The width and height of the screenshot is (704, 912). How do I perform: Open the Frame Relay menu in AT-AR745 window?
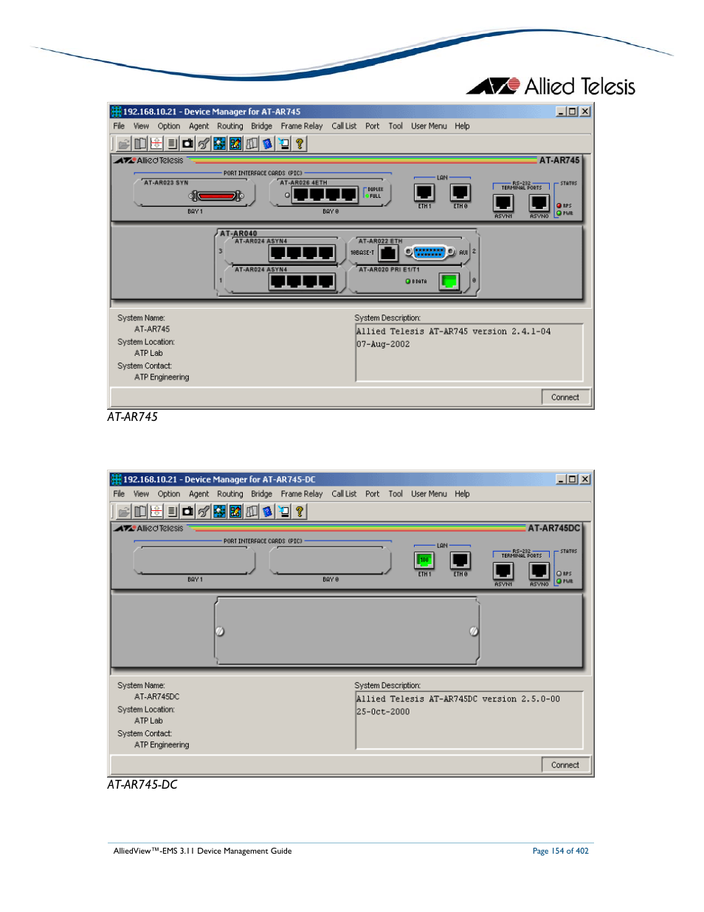click(x=302, y=126)
